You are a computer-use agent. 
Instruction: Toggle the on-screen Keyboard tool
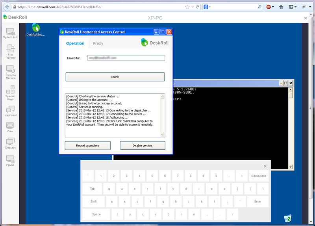(x=11, y=111)
